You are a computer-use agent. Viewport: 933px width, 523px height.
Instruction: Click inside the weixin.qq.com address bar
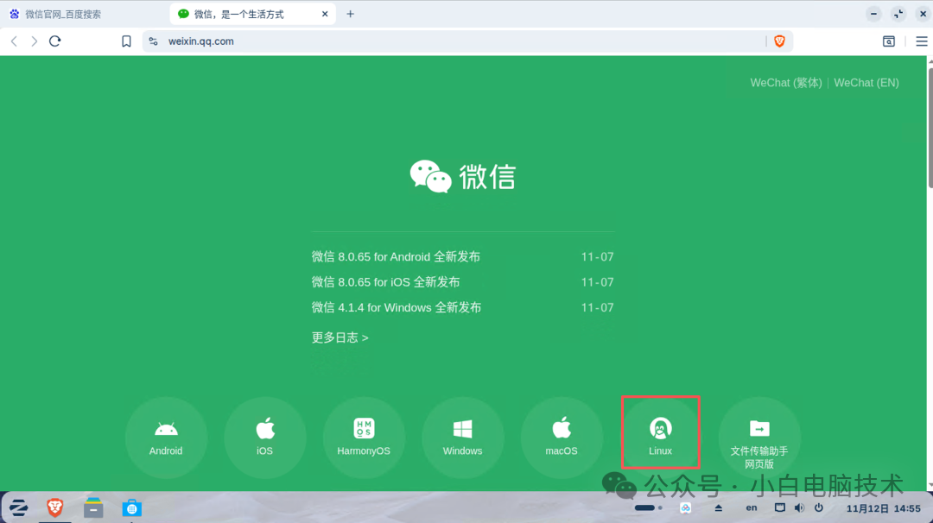[x=346, y=41]
